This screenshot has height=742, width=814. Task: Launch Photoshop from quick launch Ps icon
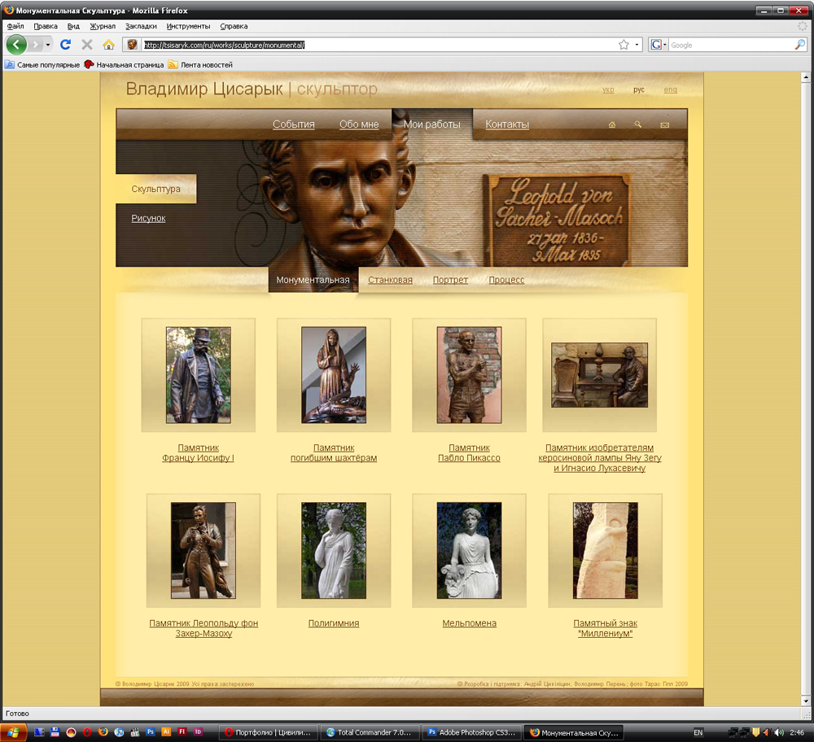151,732
